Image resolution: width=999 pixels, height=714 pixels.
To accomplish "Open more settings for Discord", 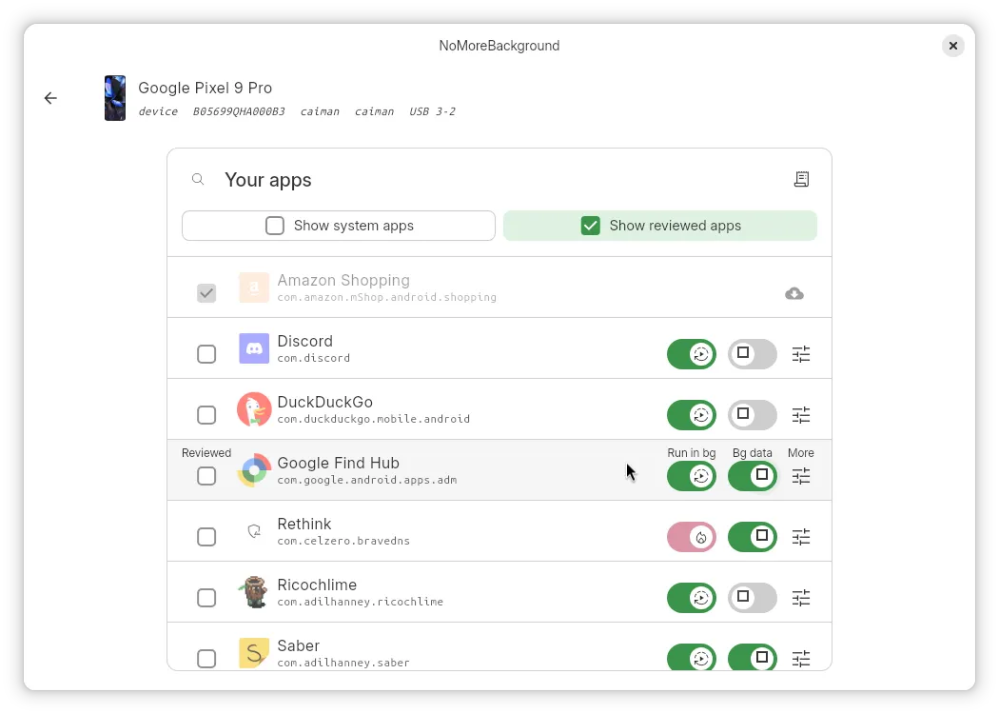I will point(801,354).
